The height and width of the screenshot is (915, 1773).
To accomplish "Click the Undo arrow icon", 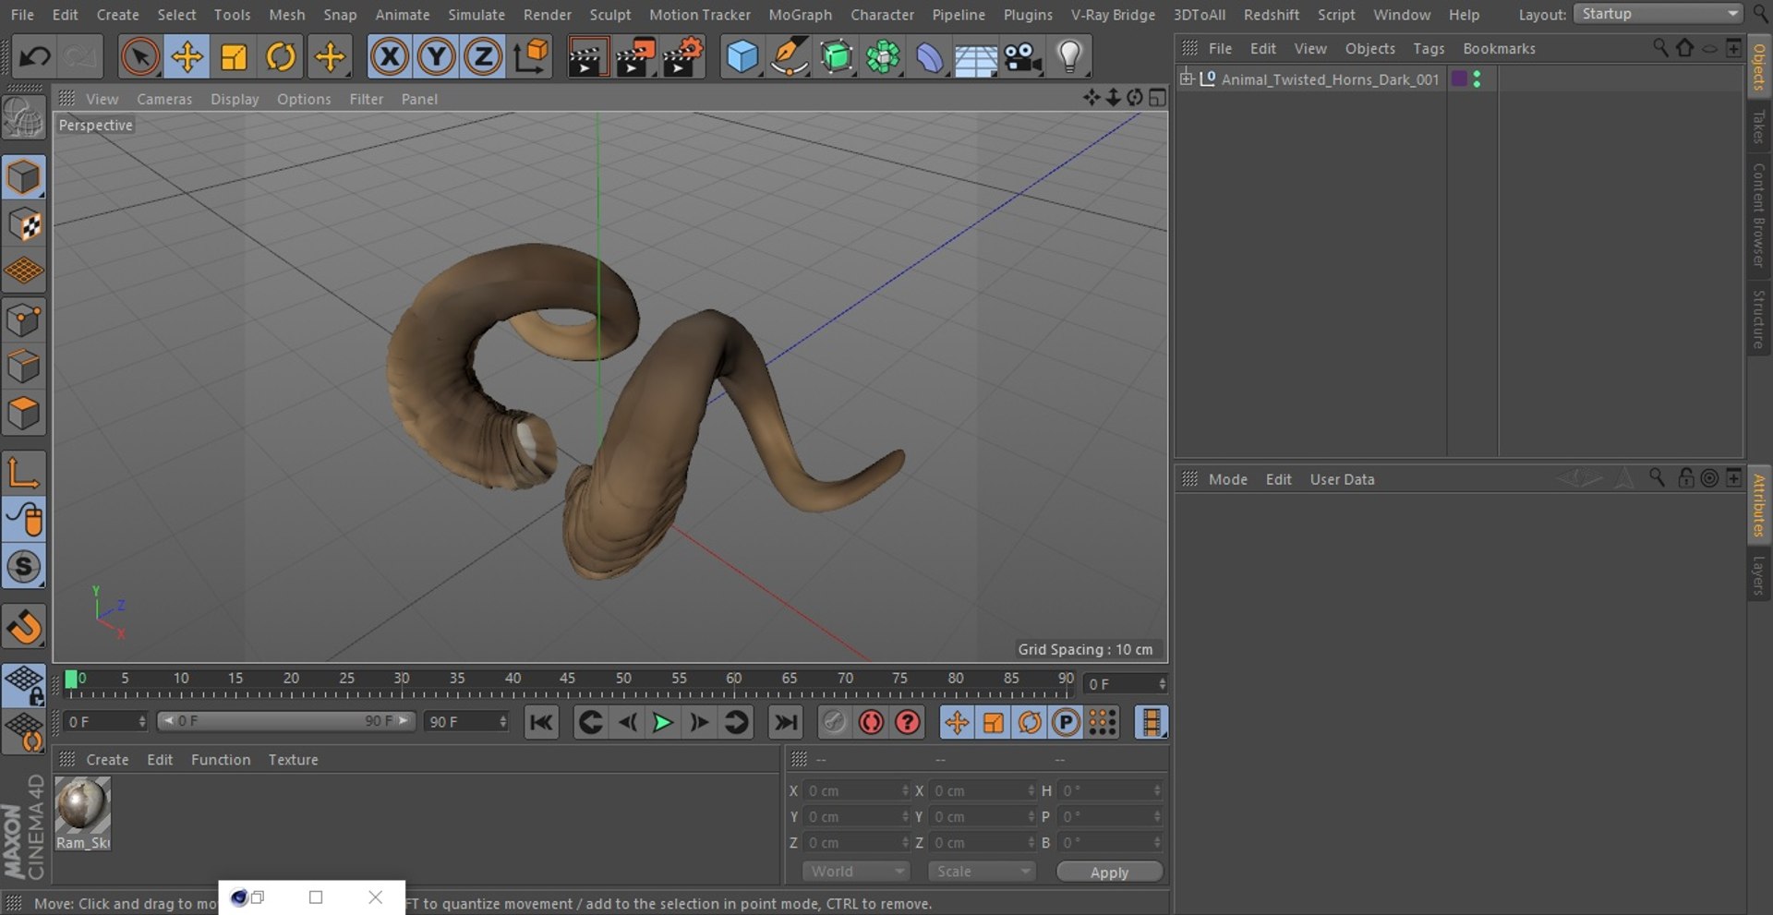I will 35,57.
